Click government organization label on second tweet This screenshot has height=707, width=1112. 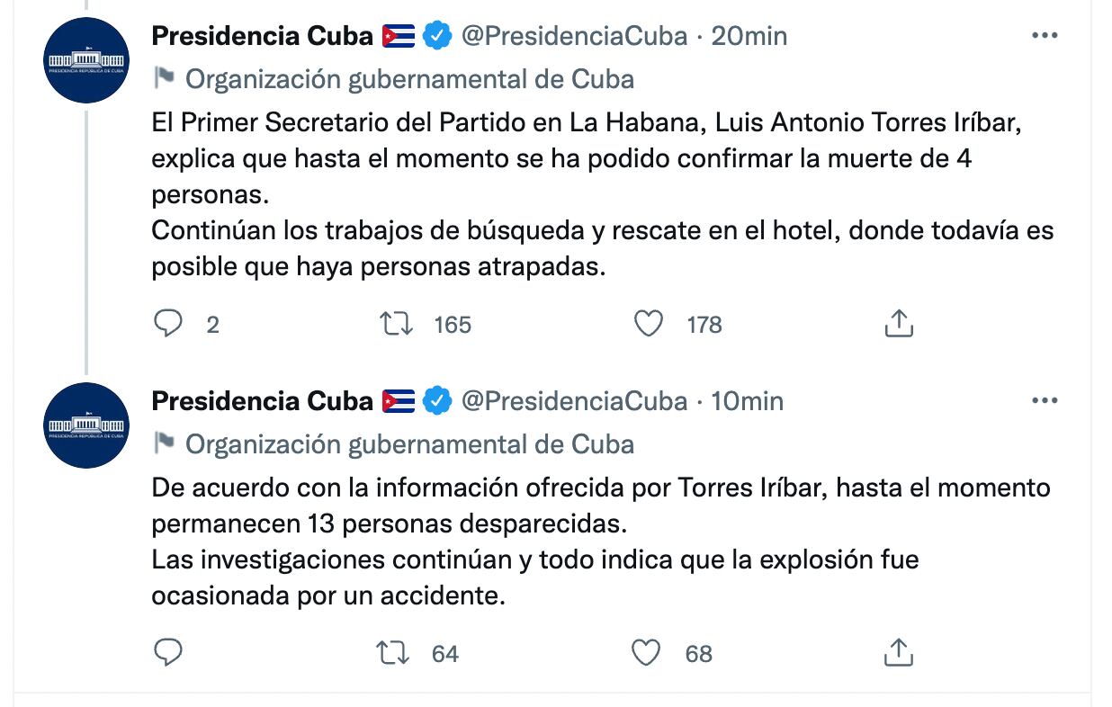coord(409,444)
